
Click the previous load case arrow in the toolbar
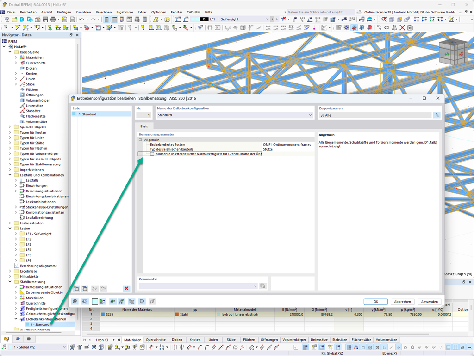tap(272, 19)
